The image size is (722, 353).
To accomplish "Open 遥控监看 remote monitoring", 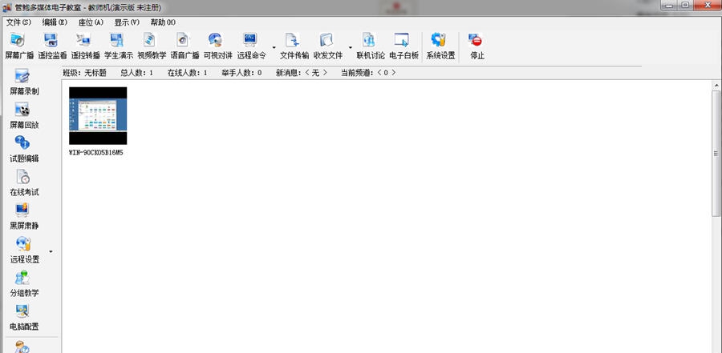I will tap(52, 46).
